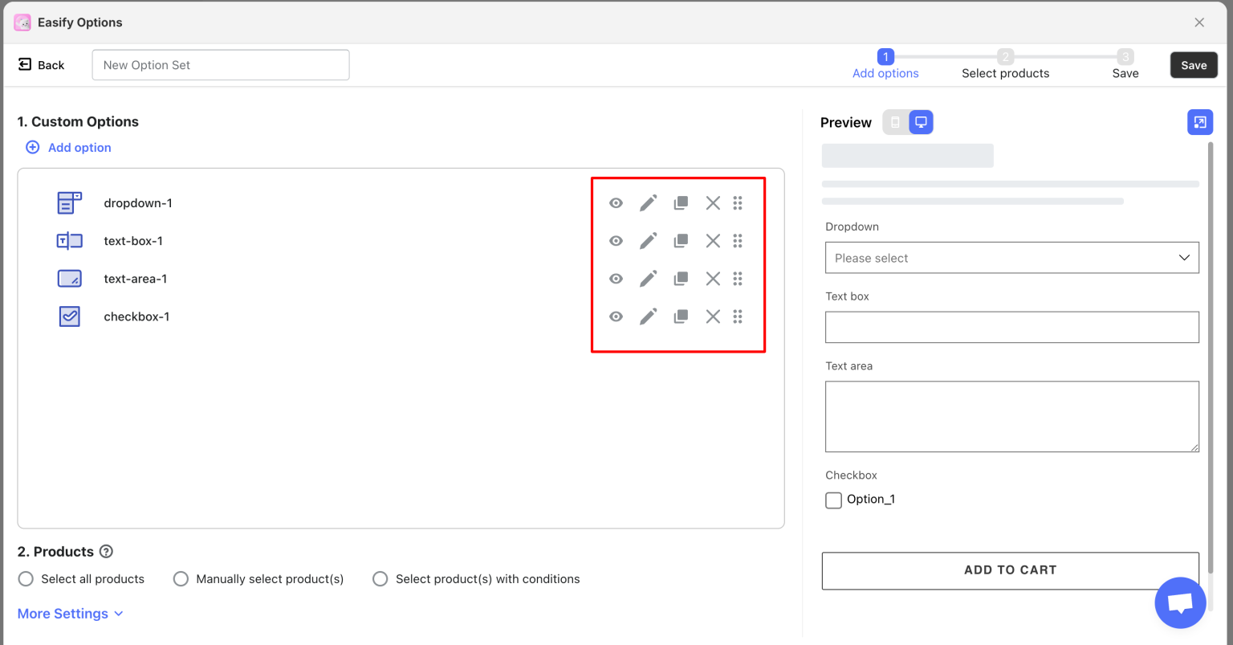This screenshot has width=1233, height=645.
Task: Duplicate the text-area-1 option
Action: [x=681, y=278]
